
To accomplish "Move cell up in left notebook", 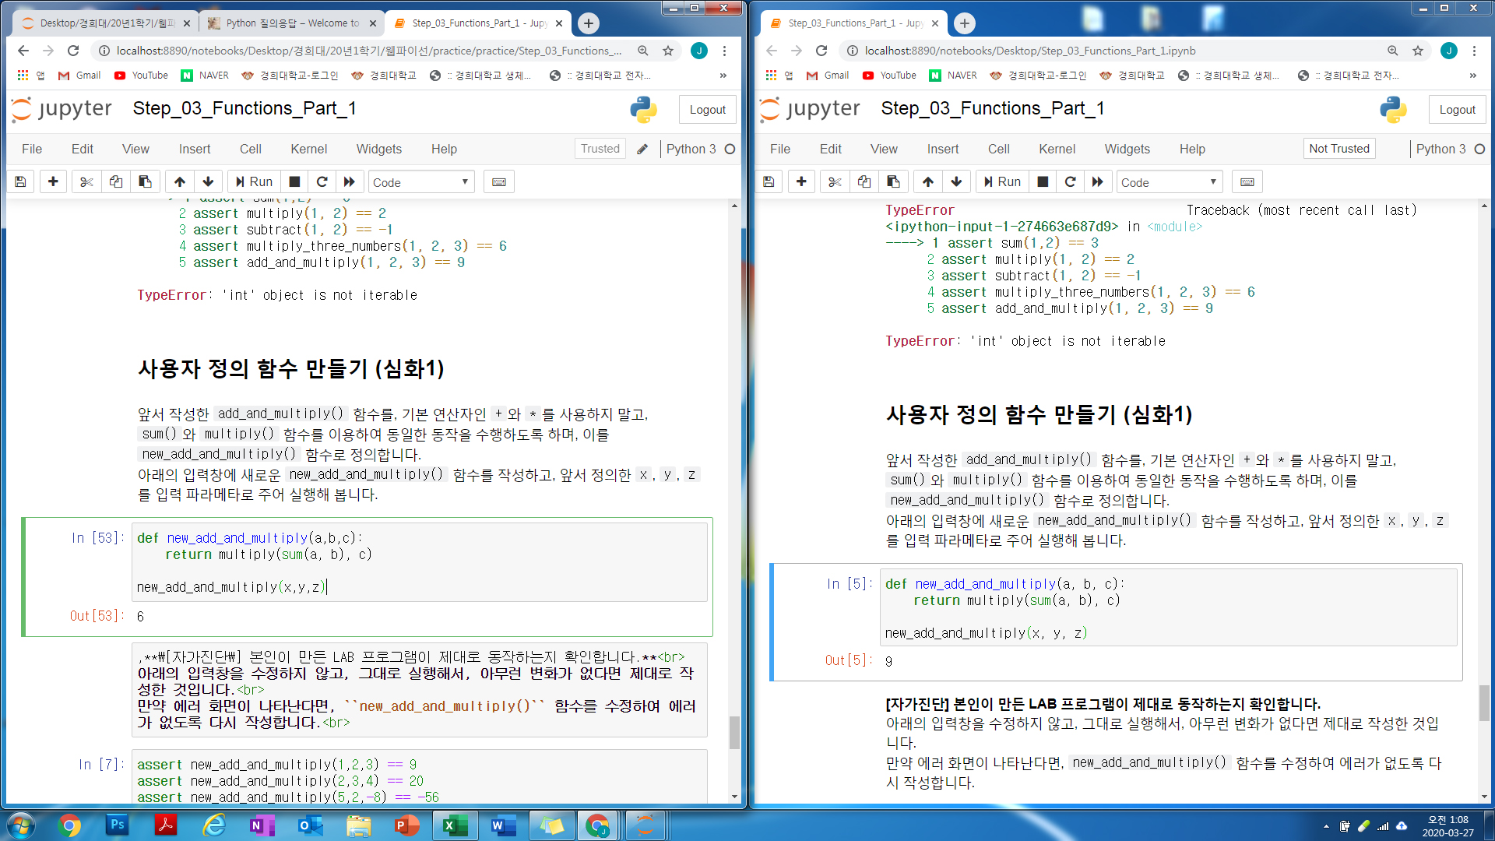I will (180, 181).
